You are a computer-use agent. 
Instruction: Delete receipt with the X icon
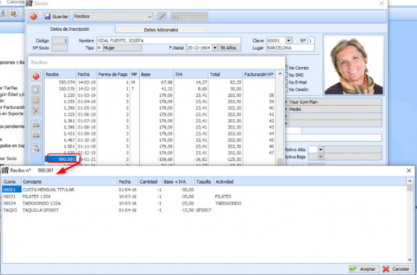point(36,111)
